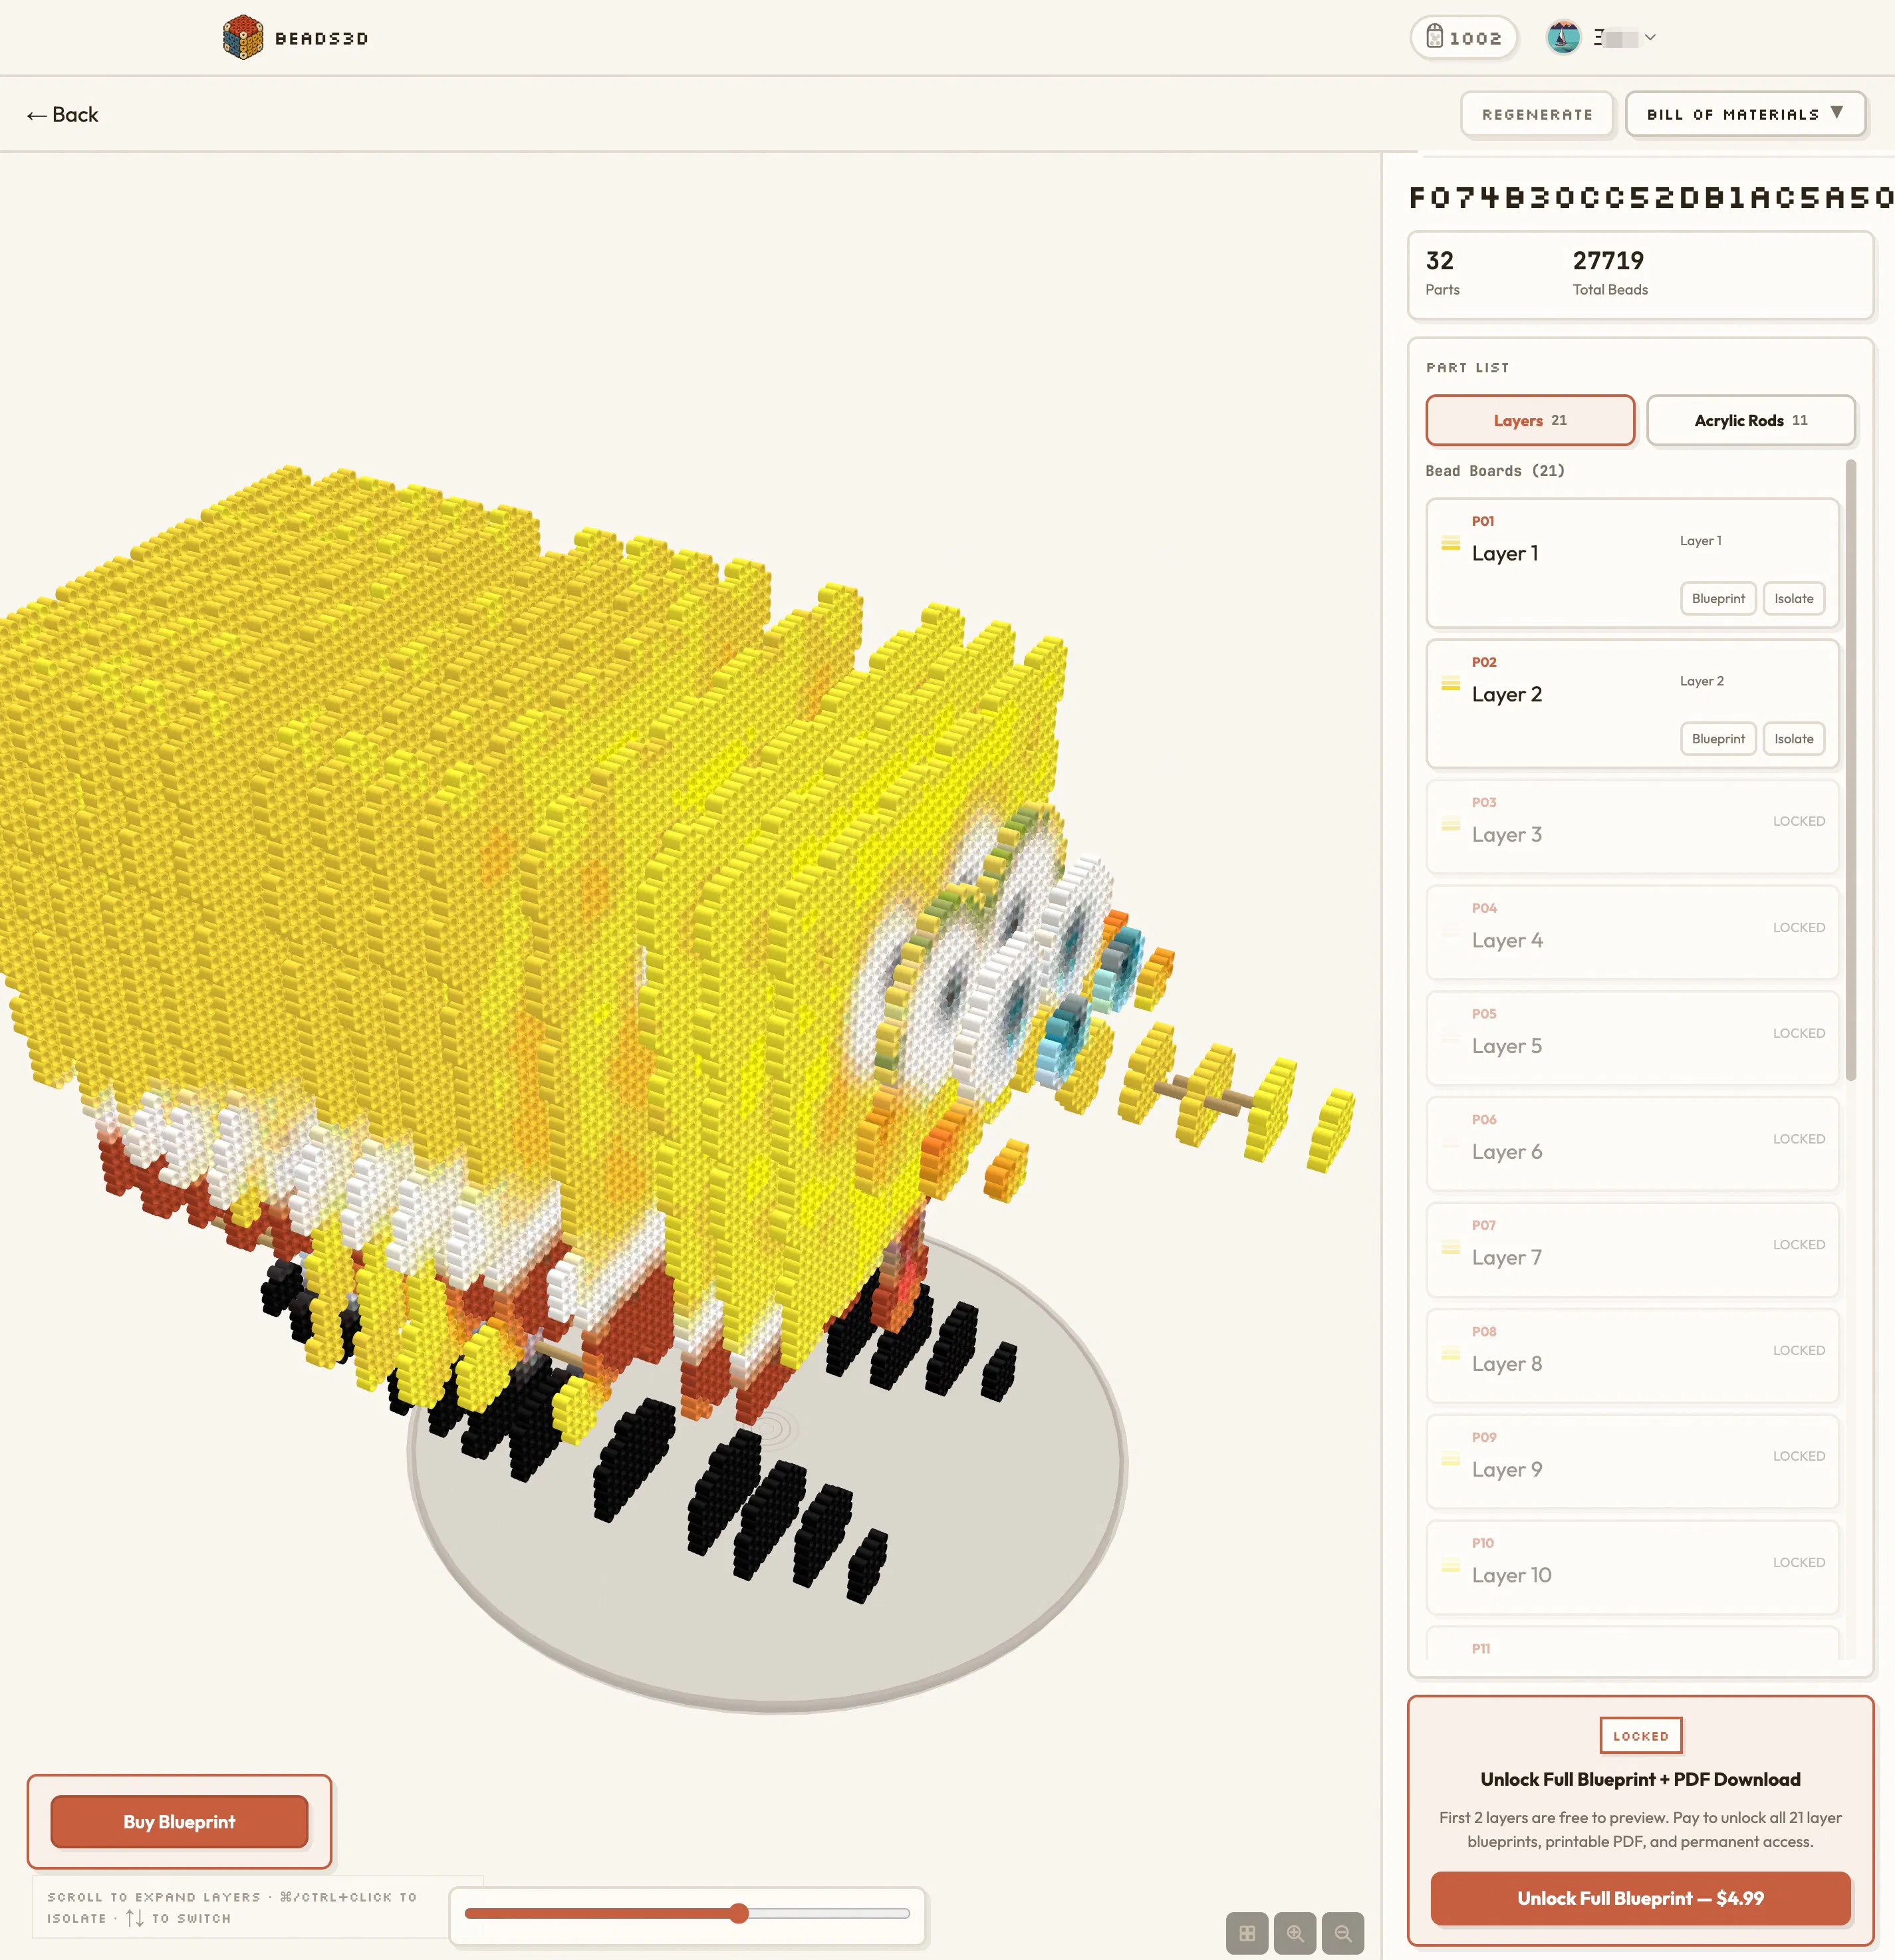
Task: Click Unlock Full Blueprint — $4.99 button
Action: pos(1640,1898)
